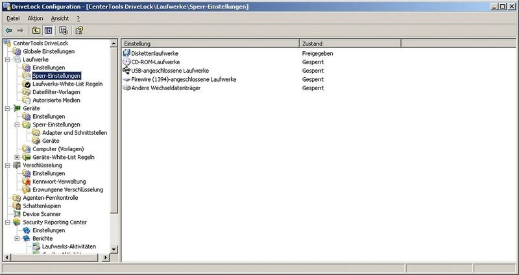Click the Verschlüsselung node icon
This screenshot has width=519, height=275.
click(17, 165)
